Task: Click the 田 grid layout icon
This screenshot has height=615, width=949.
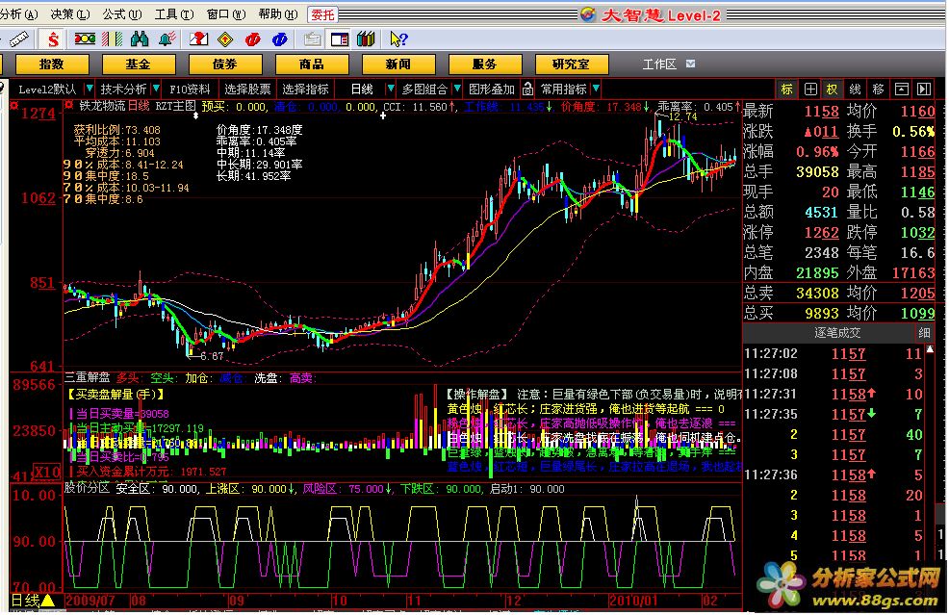Action: coord(810,90)
